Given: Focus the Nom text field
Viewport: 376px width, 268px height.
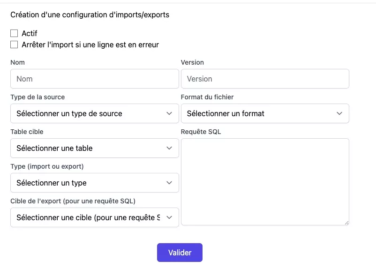Looking at the screenshot, I should coord(94,79).
